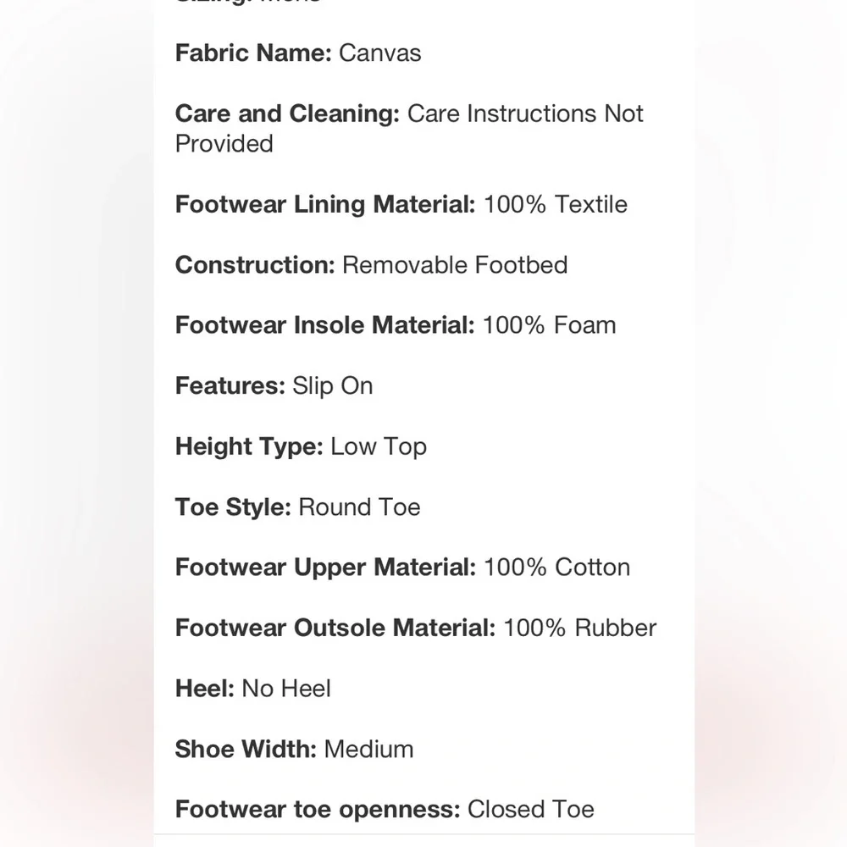847x847 pixels.
Task: Click the 100% Textile value
Action: click(x=556, y=205)
